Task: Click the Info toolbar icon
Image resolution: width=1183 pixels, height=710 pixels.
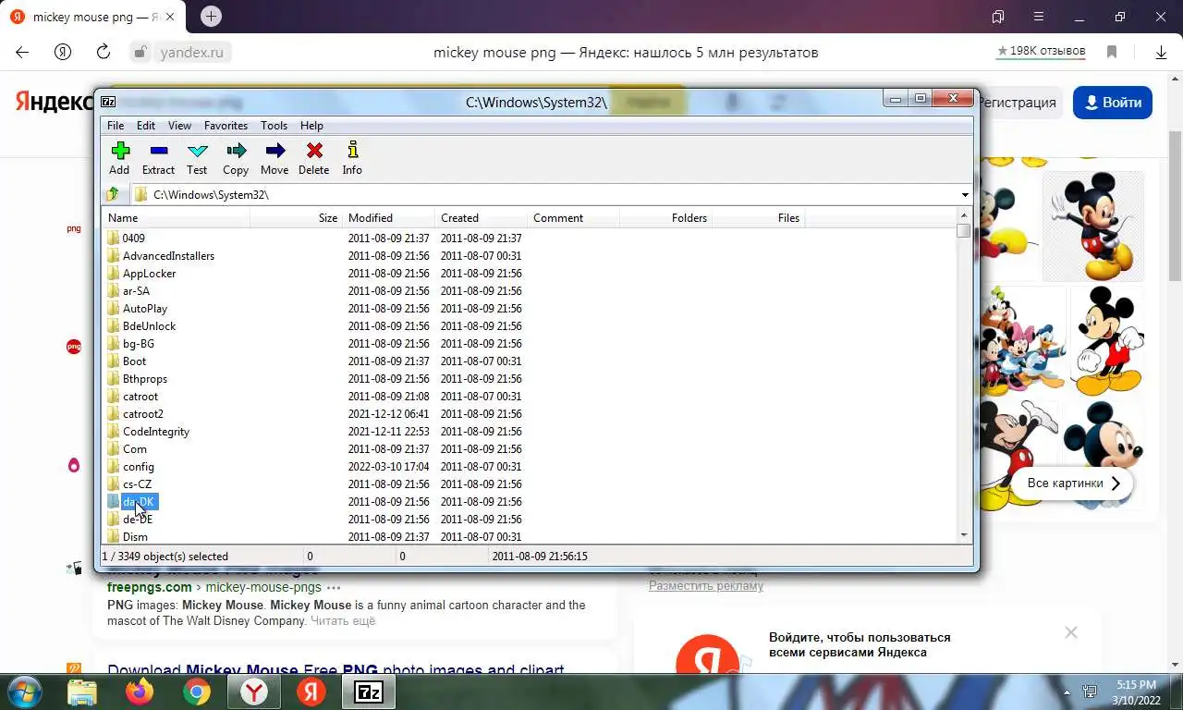Action: pos(352,157)
